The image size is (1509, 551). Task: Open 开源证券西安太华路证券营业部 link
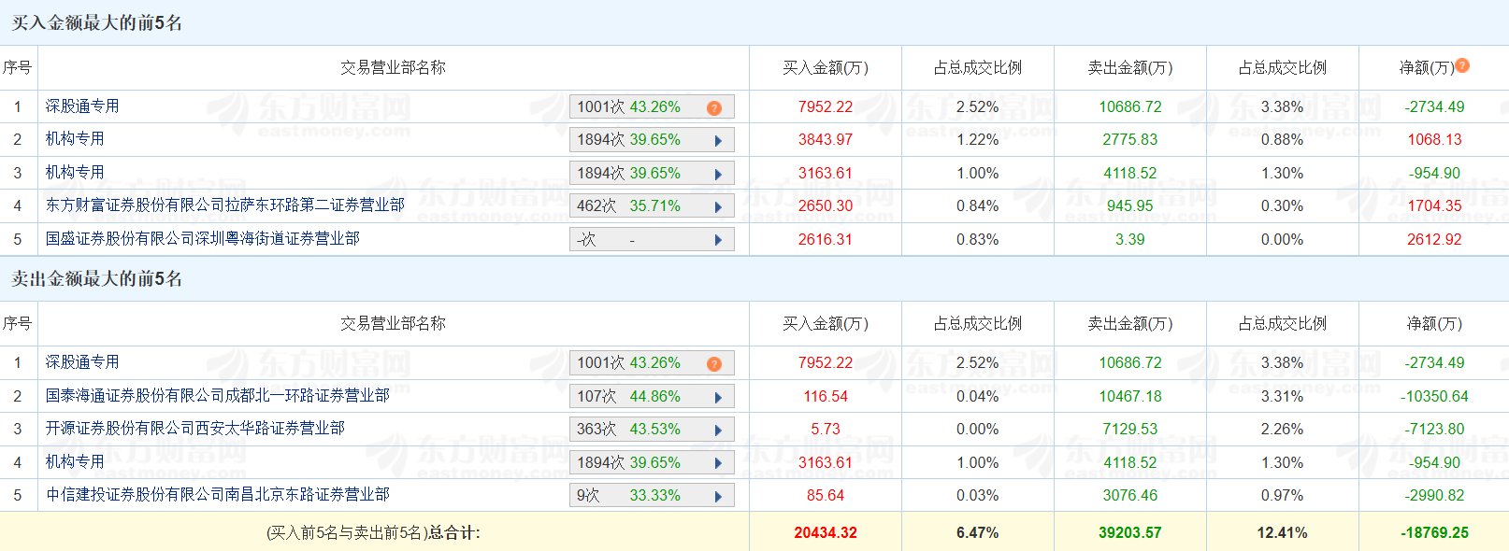[x=194, y=429]
